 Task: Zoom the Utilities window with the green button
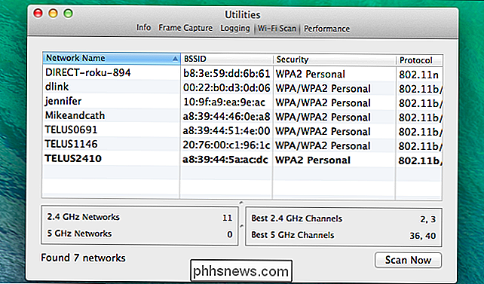pos(68,14)
